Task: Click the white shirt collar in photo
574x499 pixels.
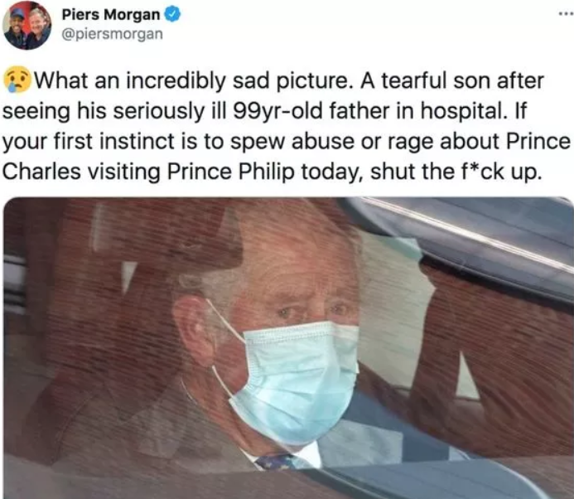Action: pos(307,453)
